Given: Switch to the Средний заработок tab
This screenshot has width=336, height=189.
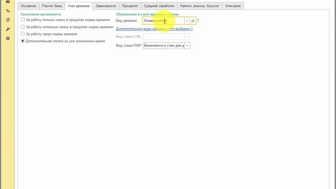Looking at the screenshot, I should (159, 6).
